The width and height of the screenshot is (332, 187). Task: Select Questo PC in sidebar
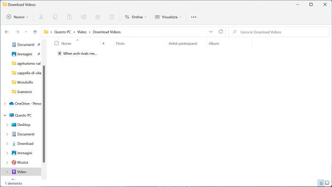click(21, 115)
